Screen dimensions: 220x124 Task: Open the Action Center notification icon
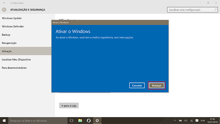[197, 121]
